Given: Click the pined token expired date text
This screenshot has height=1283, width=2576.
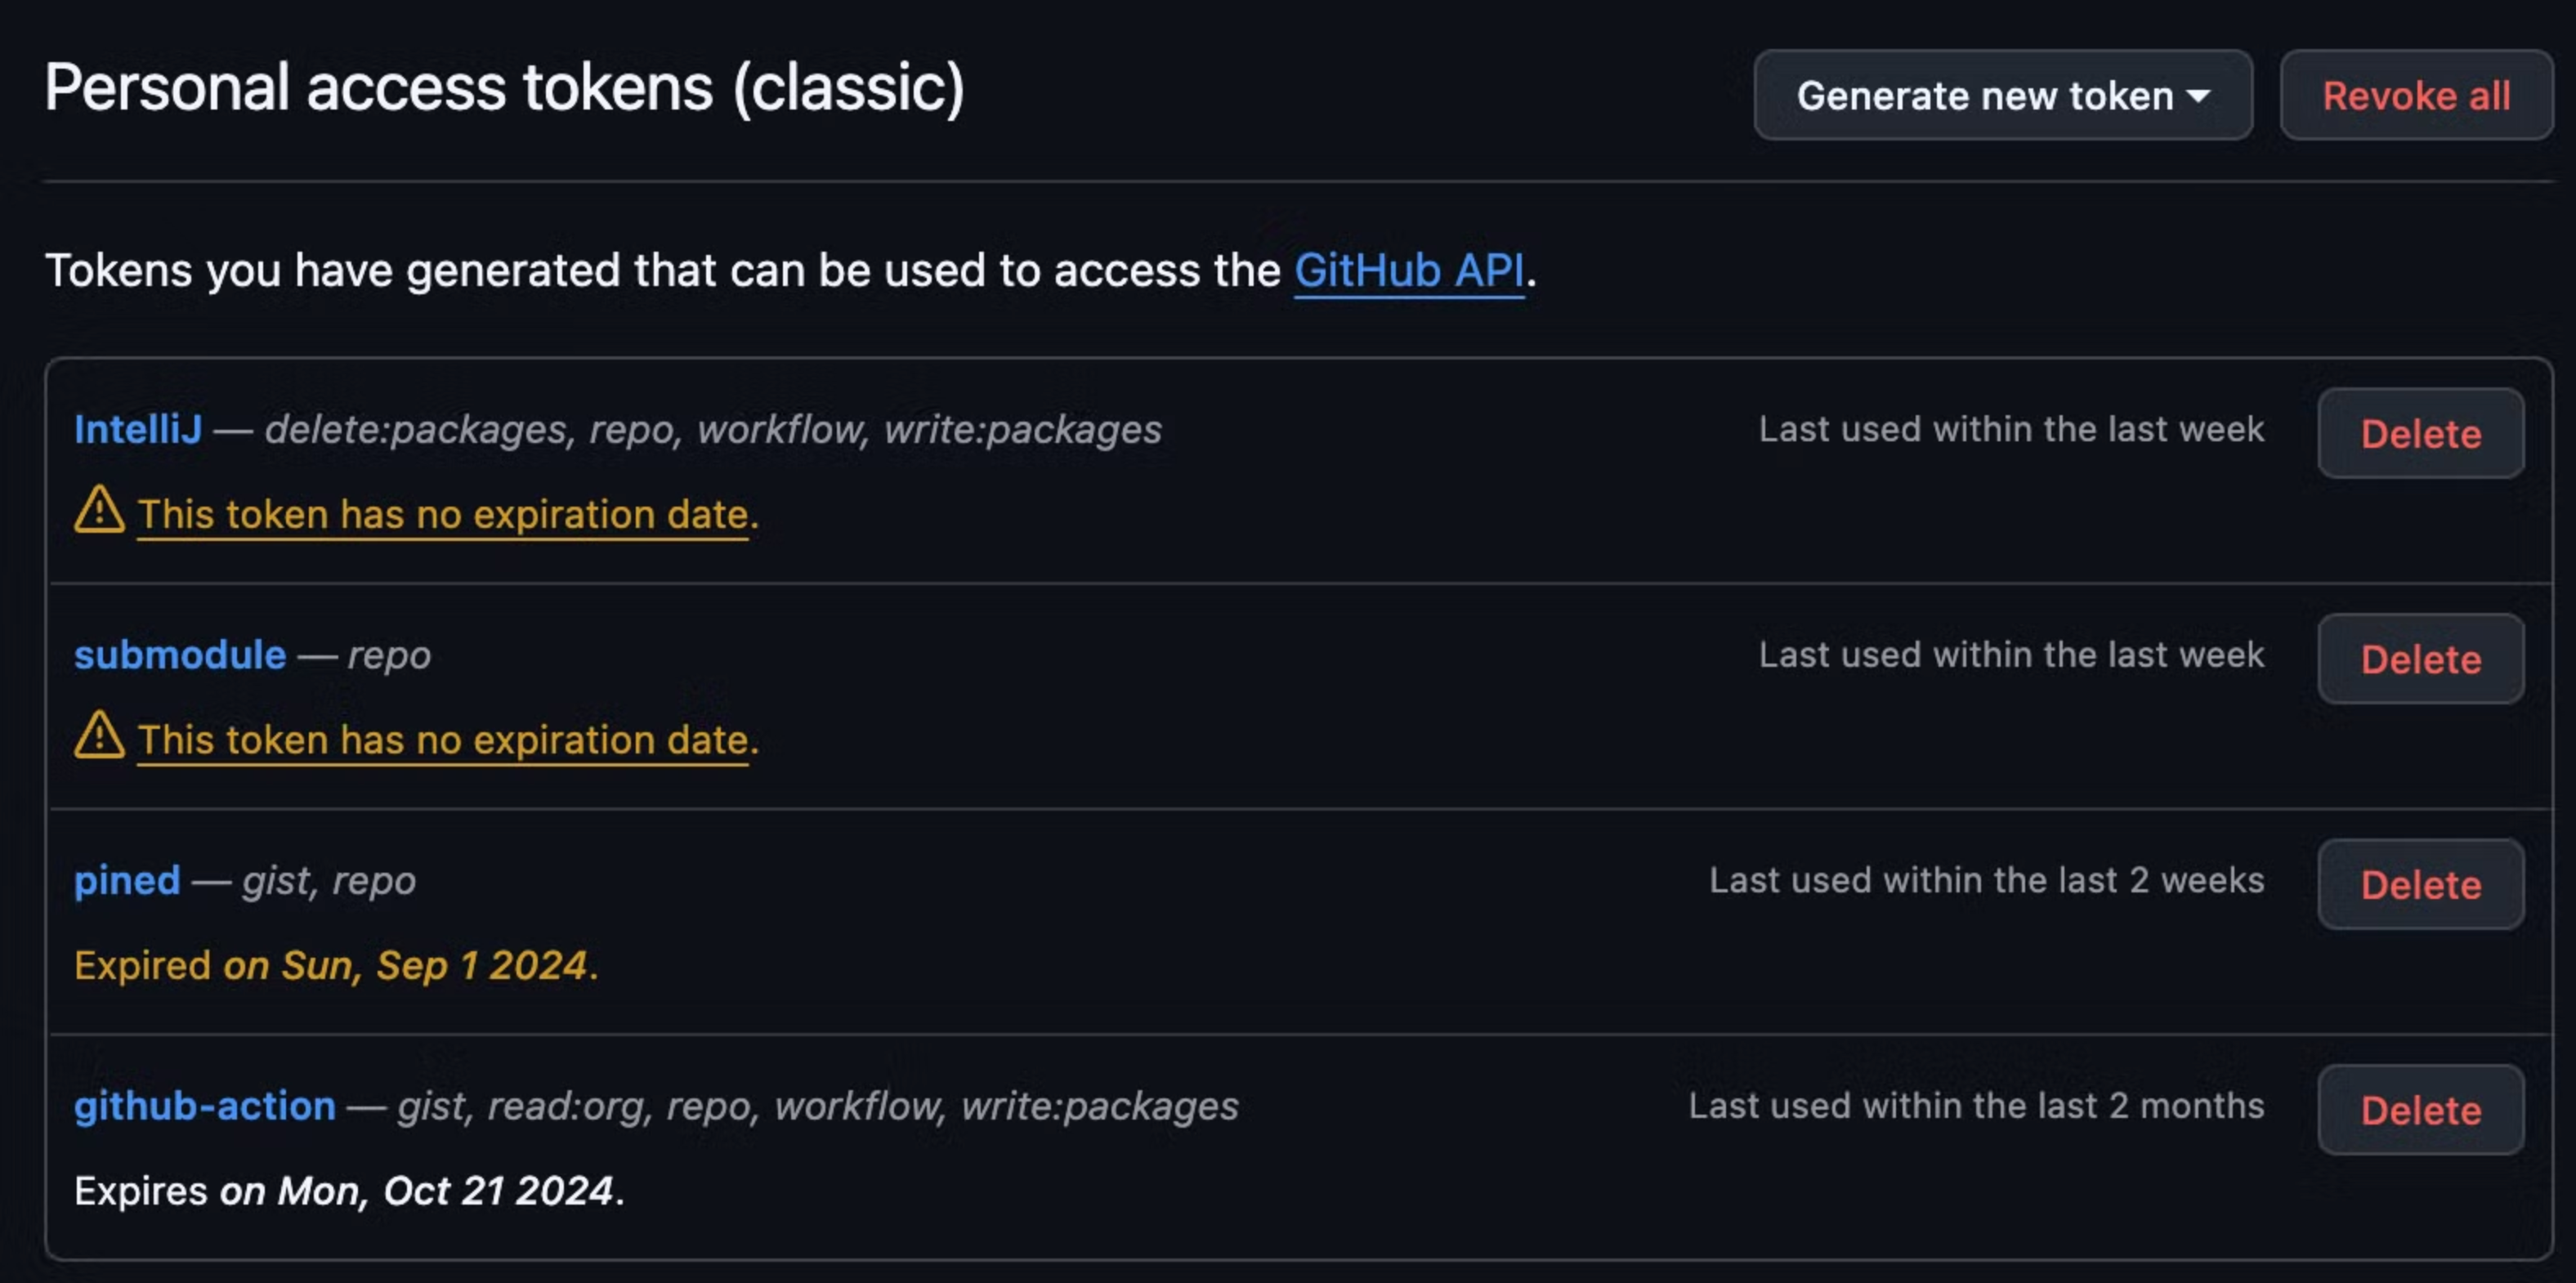Looking at the screenshot, I should (336, 966).
